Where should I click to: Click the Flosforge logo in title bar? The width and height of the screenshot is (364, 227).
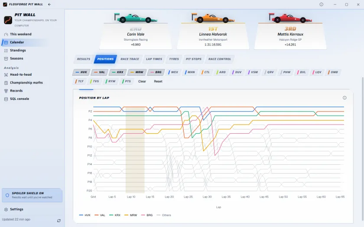point(5,4)
